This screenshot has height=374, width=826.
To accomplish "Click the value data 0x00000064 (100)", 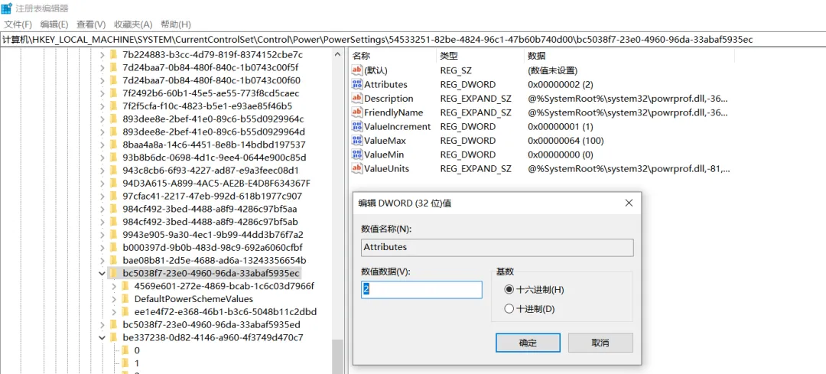I will pyautogui.click(x=565, y=141).
